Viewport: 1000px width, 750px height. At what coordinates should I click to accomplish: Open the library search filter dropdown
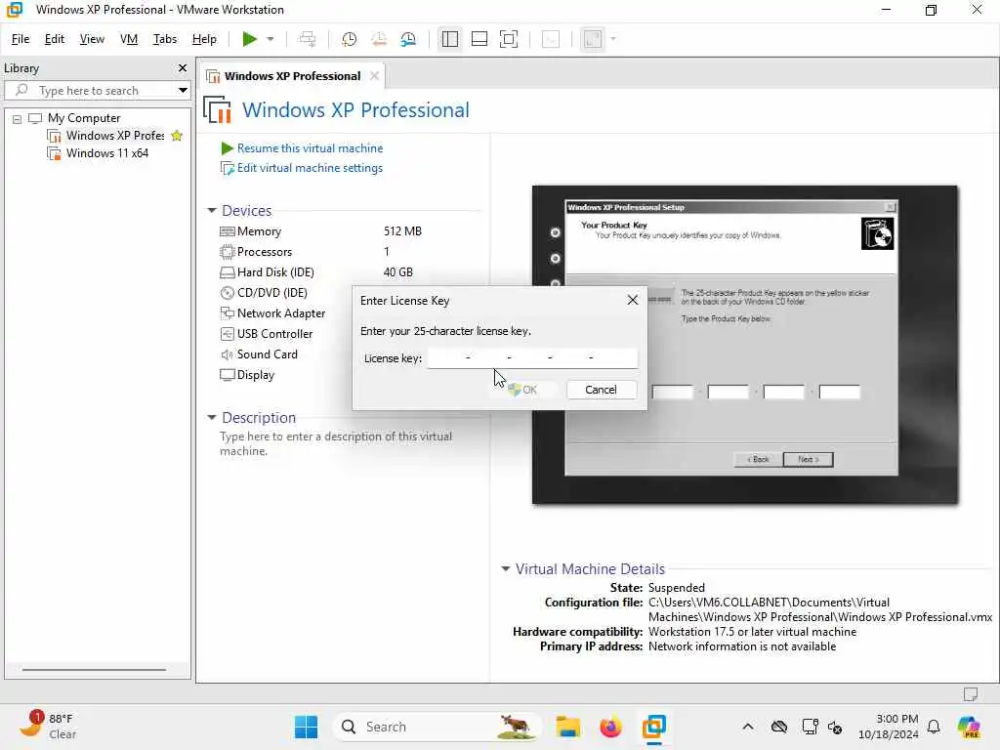(x=183, y=90)
